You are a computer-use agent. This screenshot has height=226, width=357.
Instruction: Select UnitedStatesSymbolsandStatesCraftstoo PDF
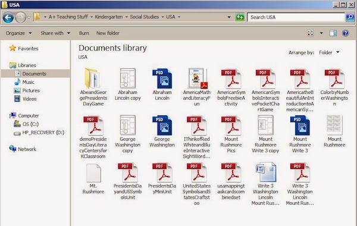click(x=197, y=184)
